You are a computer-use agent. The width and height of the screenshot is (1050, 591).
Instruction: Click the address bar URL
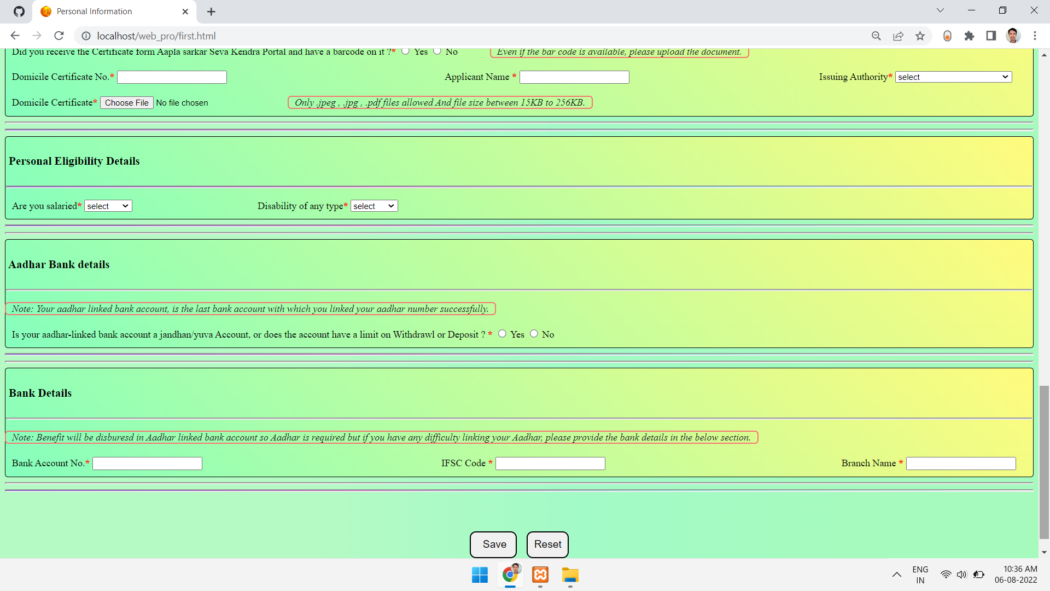(x=156, y=36)
